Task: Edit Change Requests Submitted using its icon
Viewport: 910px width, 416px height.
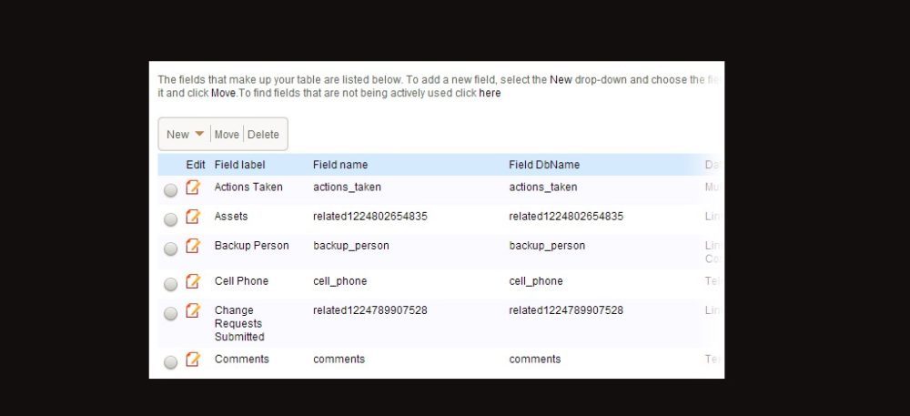Action: (x=192, y=310)
